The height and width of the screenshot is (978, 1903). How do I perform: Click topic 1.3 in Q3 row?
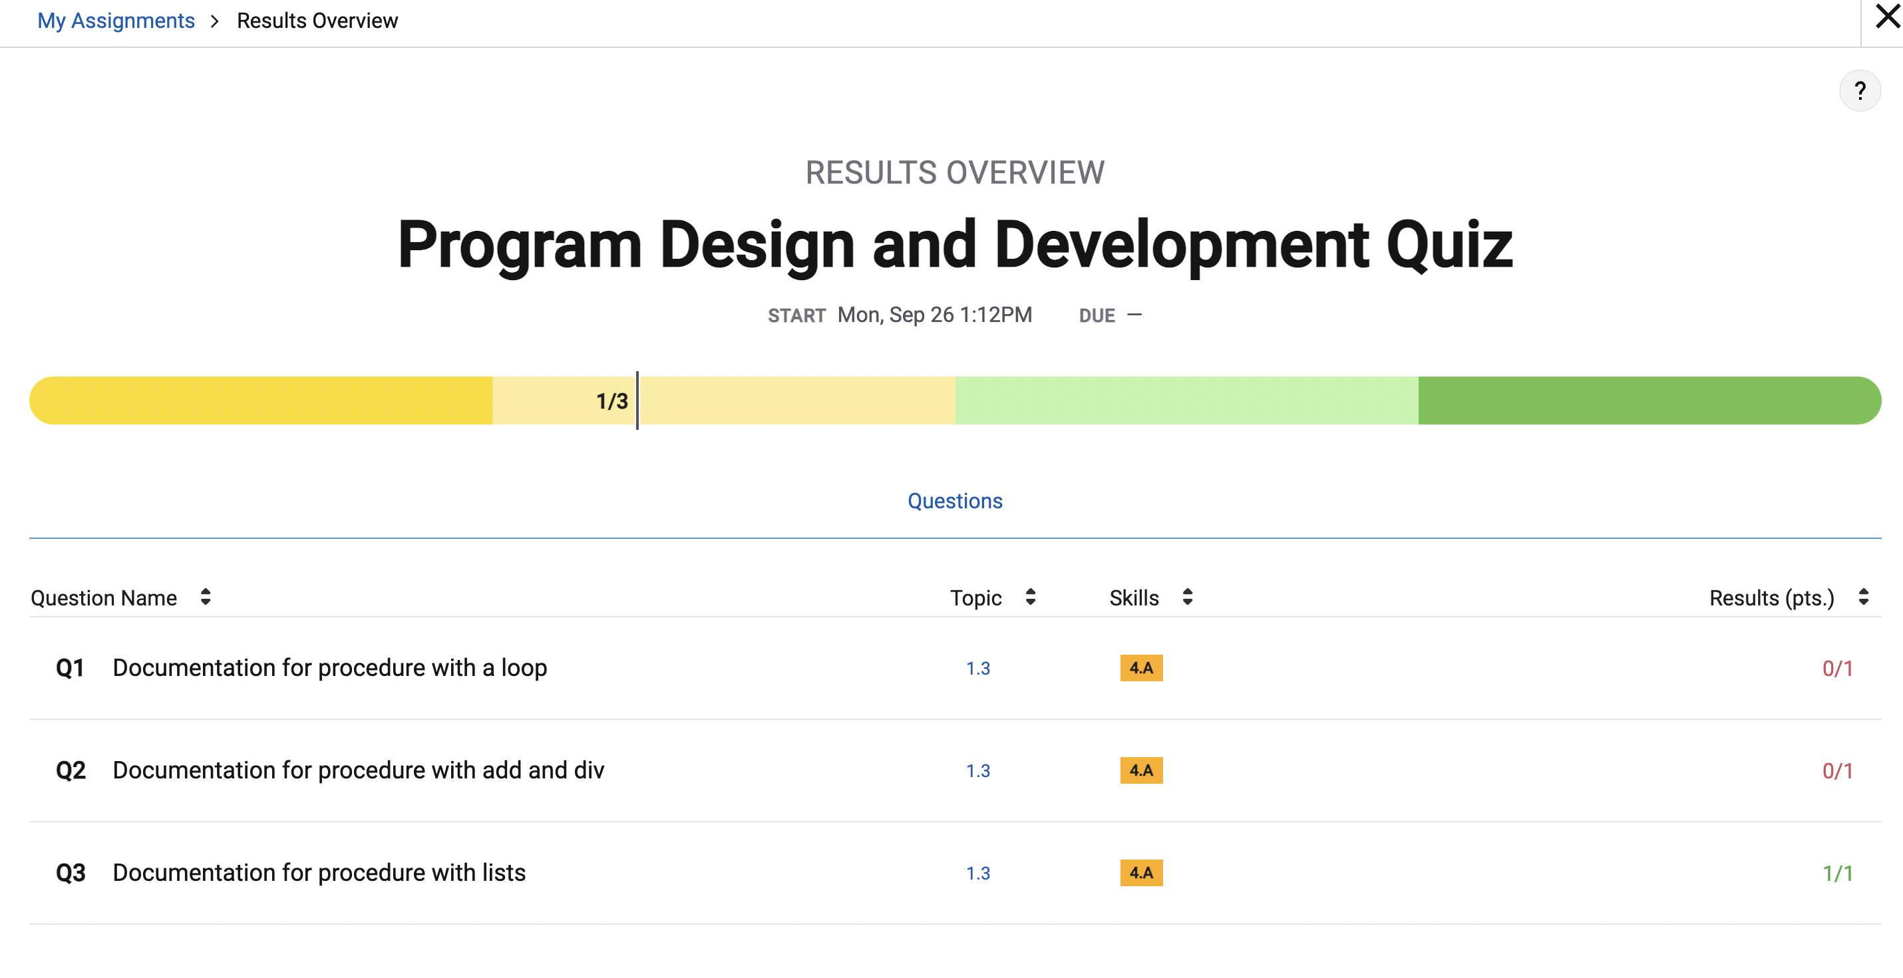[x=978, y=874]
